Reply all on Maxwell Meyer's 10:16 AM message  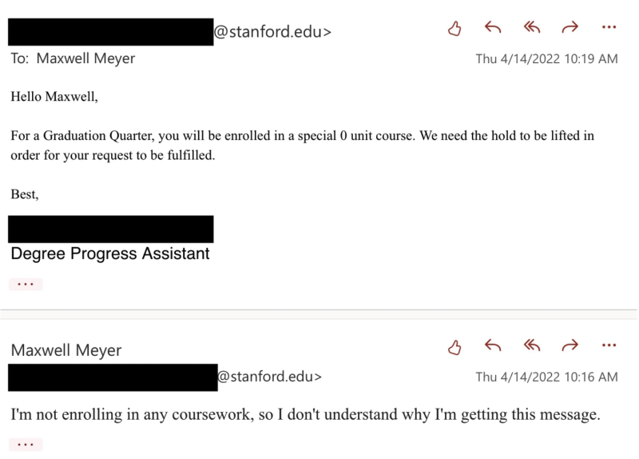(532, 345)
